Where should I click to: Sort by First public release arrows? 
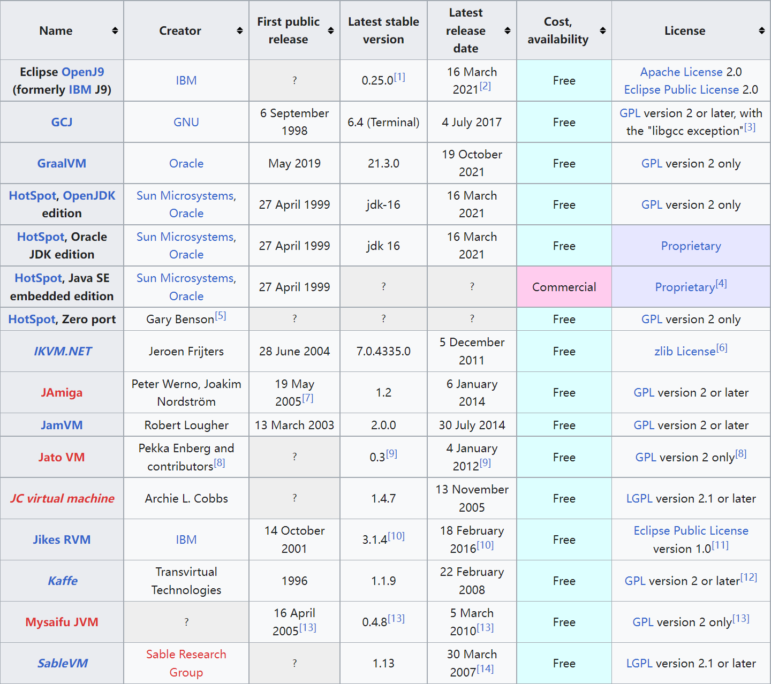(331, 31)
